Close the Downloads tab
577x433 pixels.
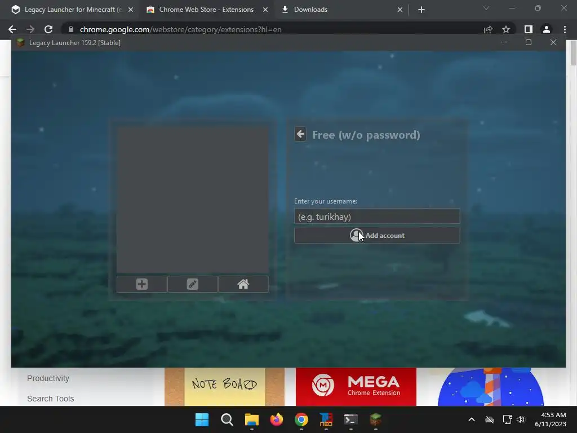(x=400, y=10)
